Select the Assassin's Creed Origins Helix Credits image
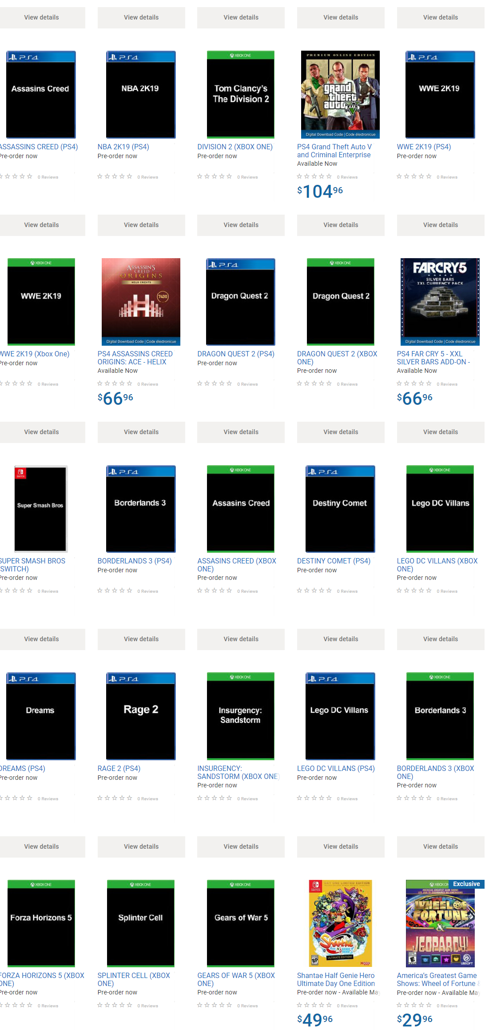 tap(141, 302)
